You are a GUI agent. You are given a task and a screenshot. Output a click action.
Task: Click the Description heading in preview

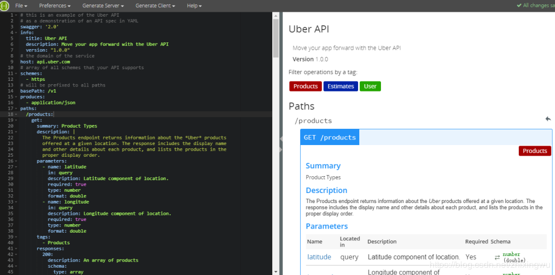pyautogui.click(x=326, y=190)
